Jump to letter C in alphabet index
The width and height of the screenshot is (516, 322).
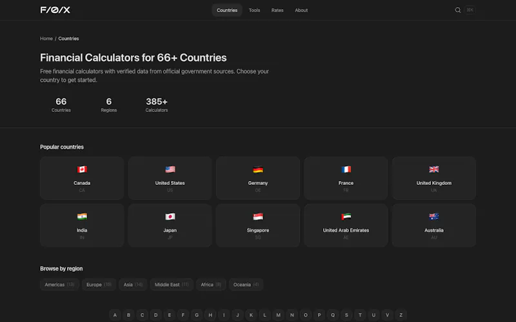click(x=142, y=315)
